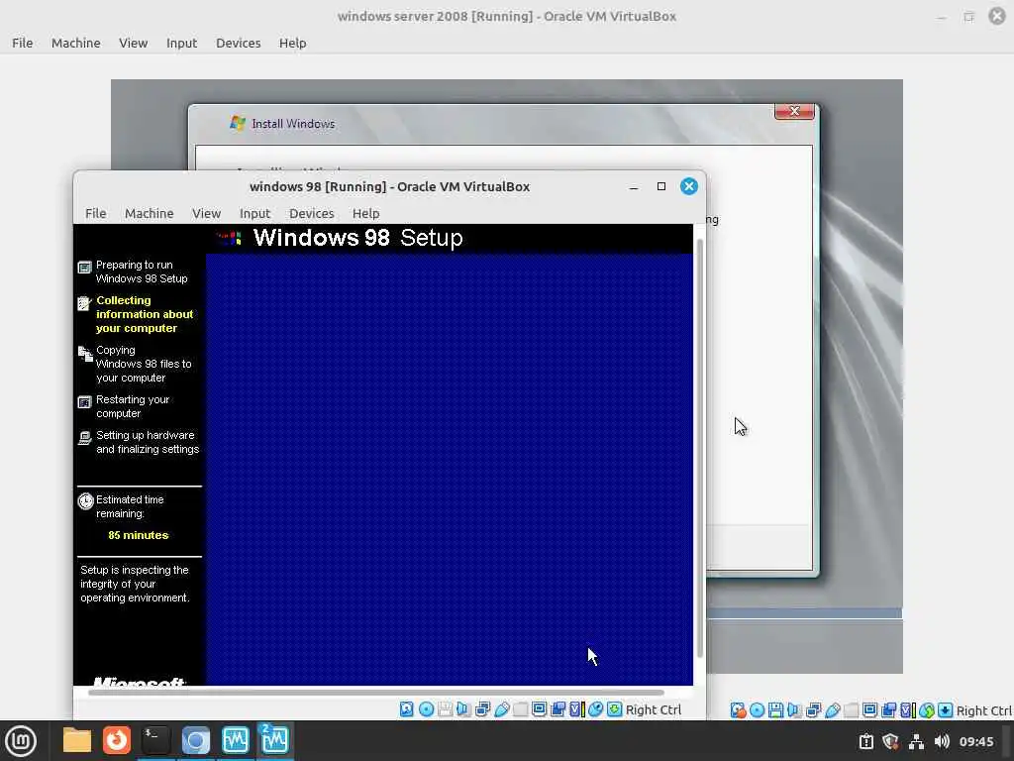
Task: Open Help menu in windows 98 window
Action: (366, 214)
